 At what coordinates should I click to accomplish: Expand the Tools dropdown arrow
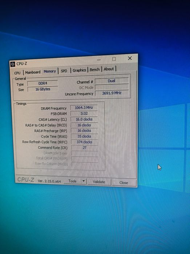[x=84, y=181]
